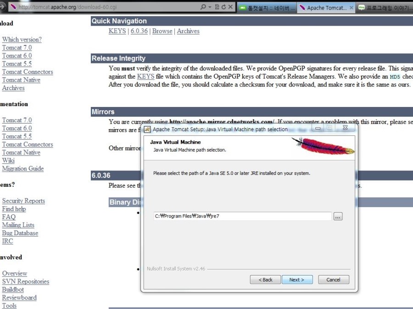Open the Mailing Lists sidebar link

tap(18, 225)
